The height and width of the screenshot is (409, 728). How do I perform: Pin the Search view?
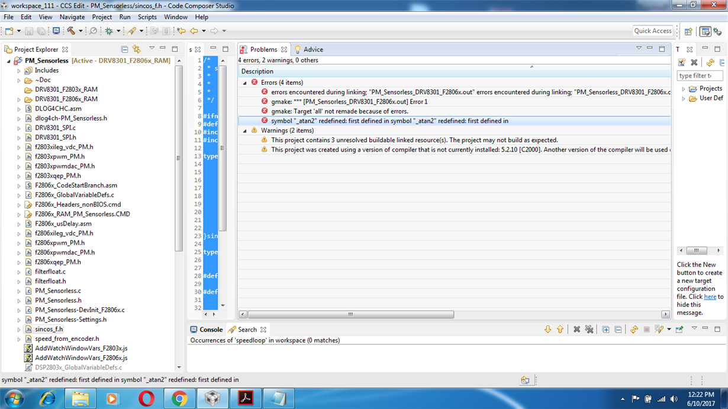[679, 330]
